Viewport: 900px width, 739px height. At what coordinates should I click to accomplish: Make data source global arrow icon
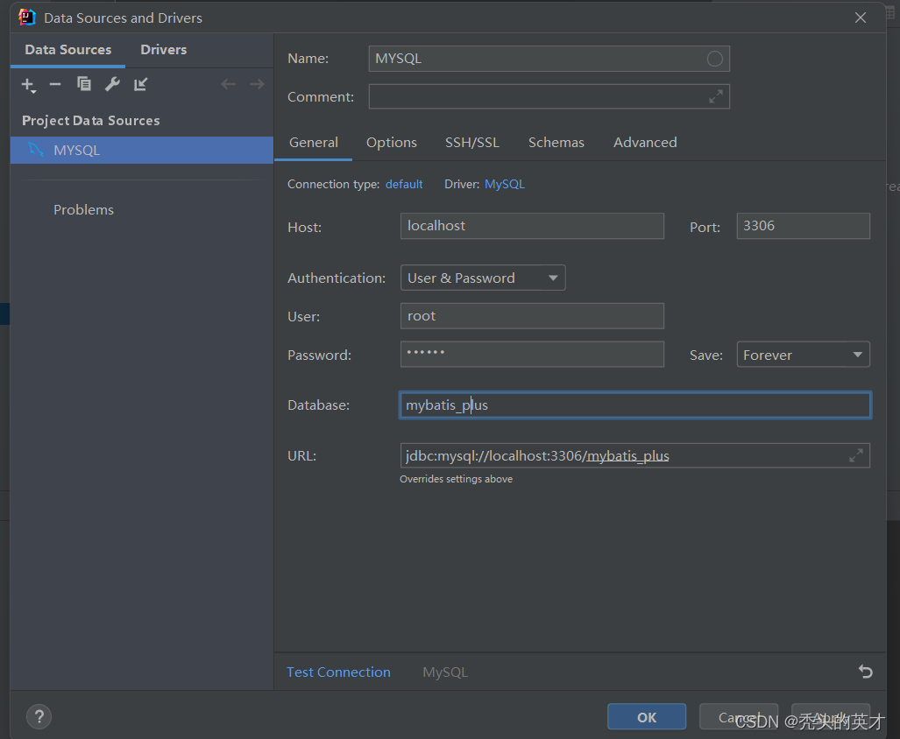tap(140, 84)
